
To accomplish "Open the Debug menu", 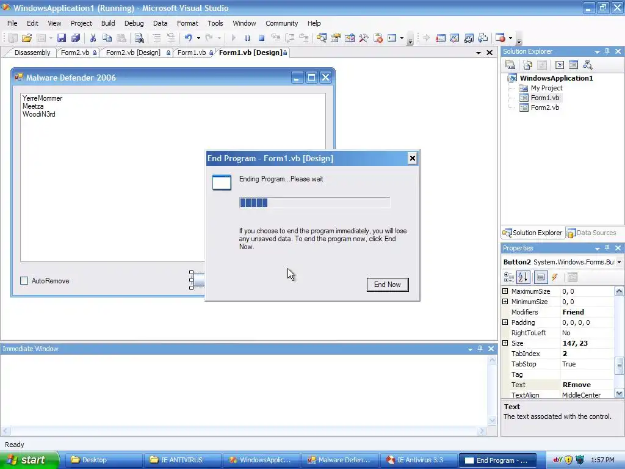I will click(134, 23).
